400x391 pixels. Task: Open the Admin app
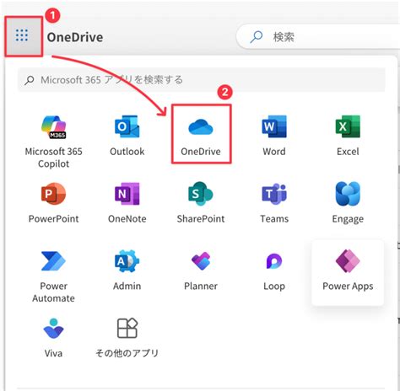(x=127, y=270)
